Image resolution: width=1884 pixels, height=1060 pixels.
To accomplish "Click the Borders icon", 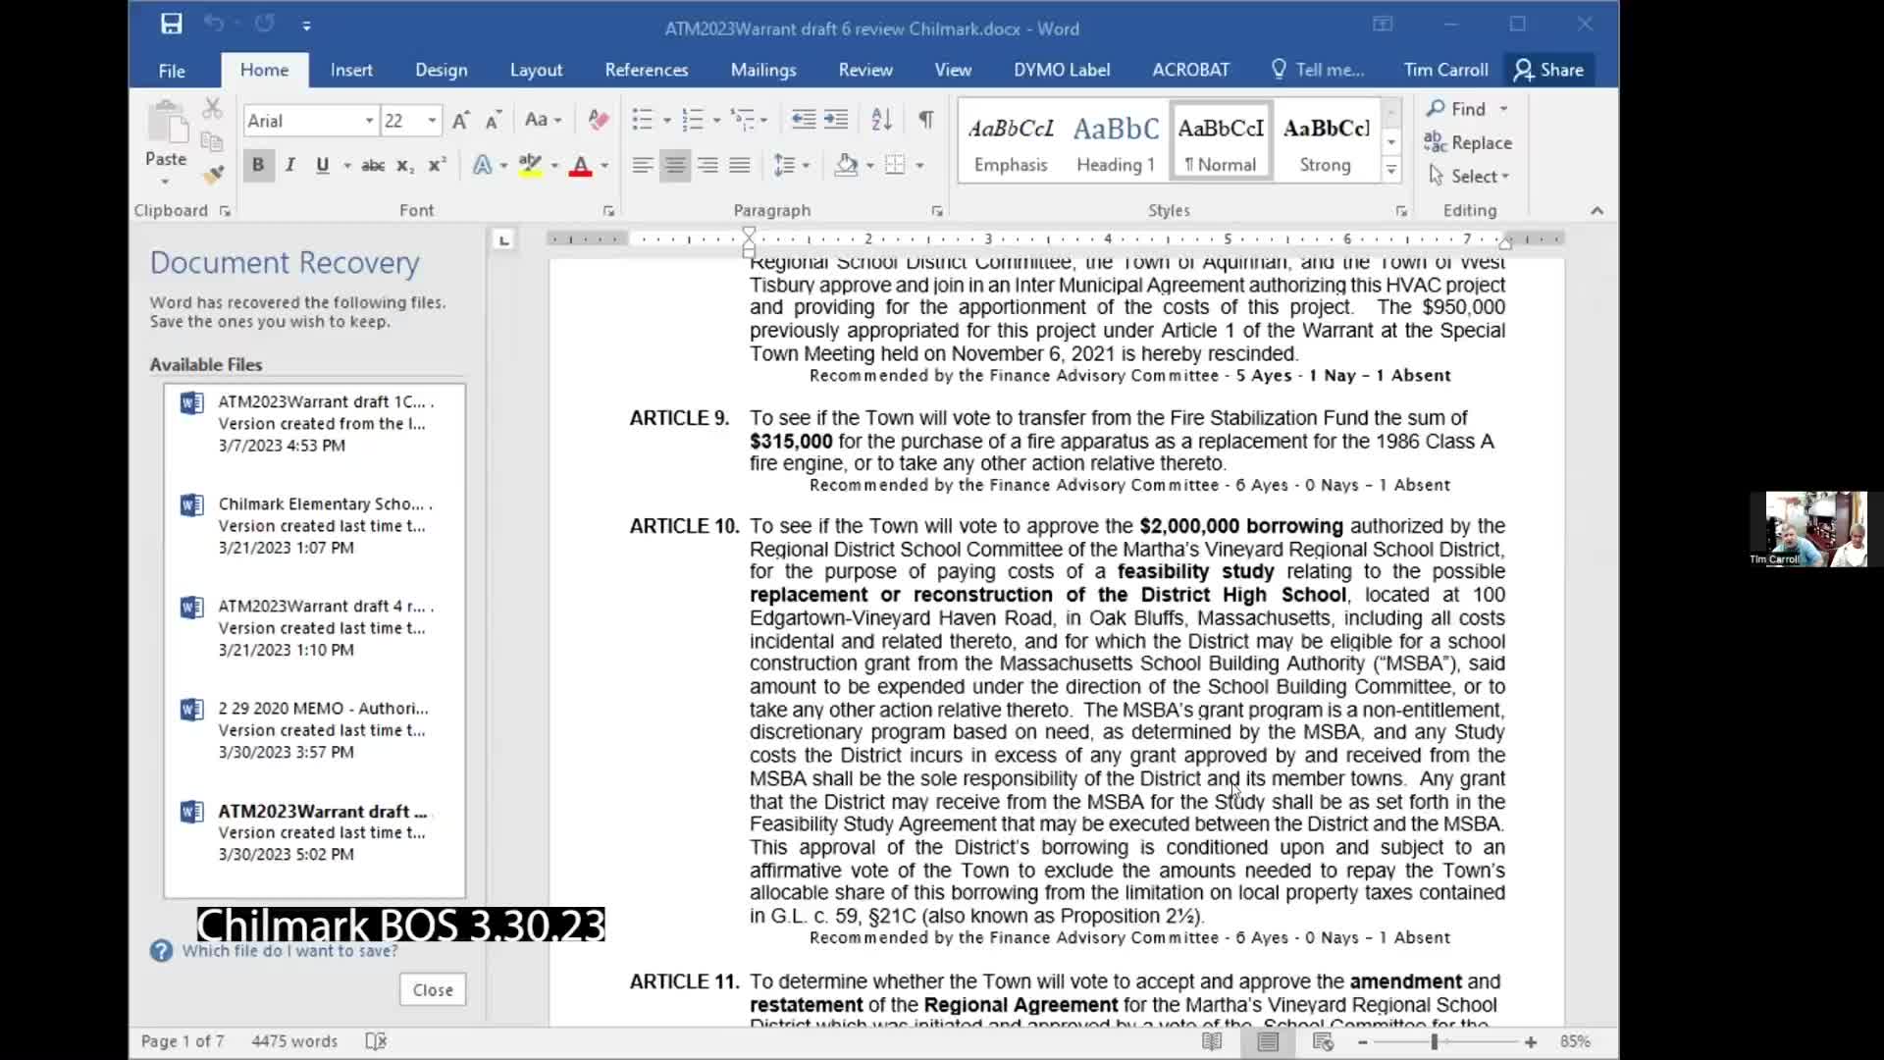I will point(895,166).
